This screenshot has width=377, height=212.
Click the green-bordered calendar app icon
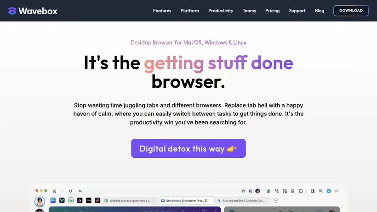pos(71,200)
